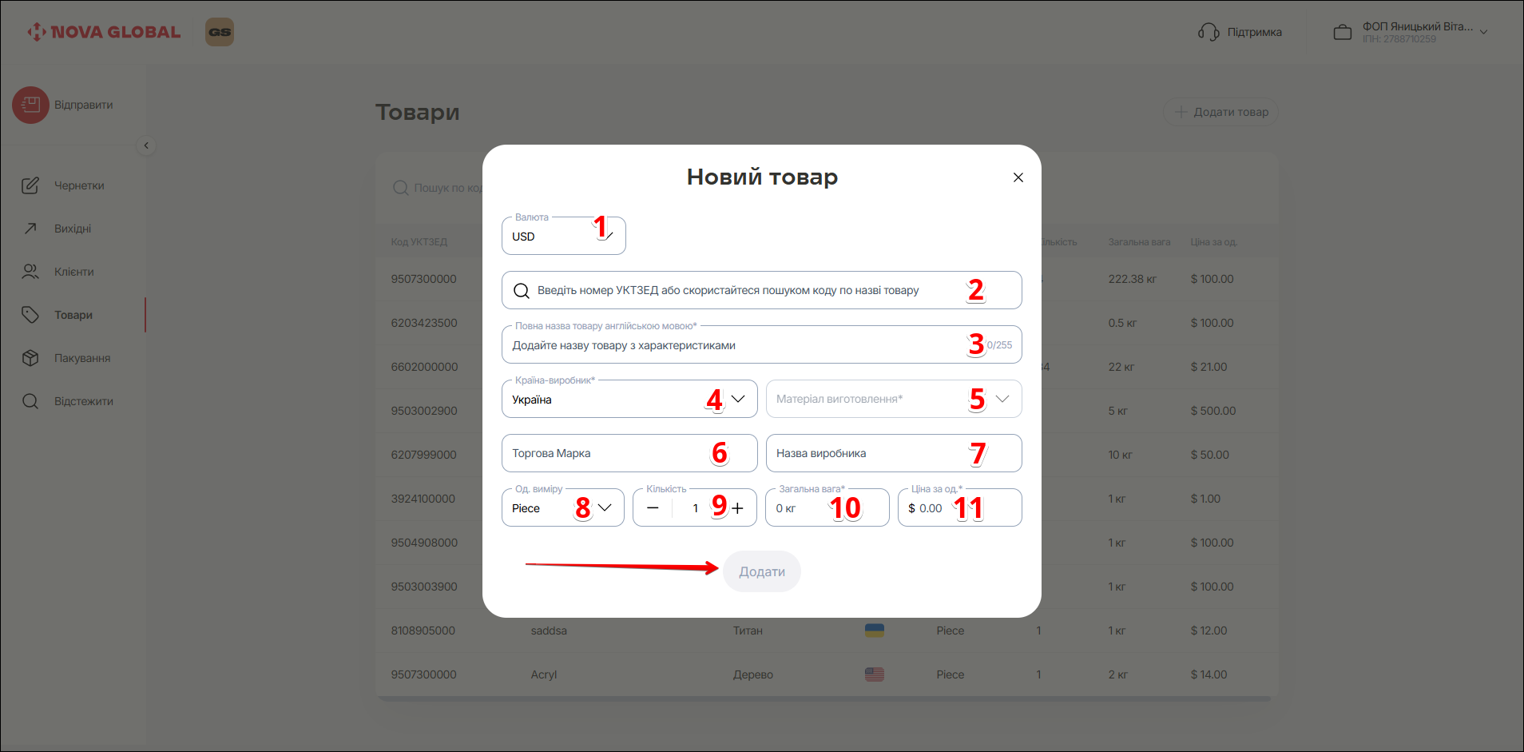Collapse the sidebar with the arrow toggle
The width and height of the screenshot is (1524, 752).
(146, 145)
